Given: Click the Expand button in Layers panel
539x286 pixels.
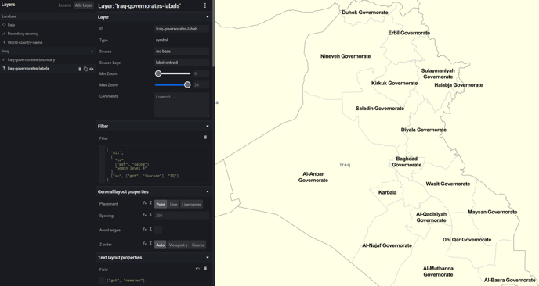Looking at the screenshot, I should 64,5.
